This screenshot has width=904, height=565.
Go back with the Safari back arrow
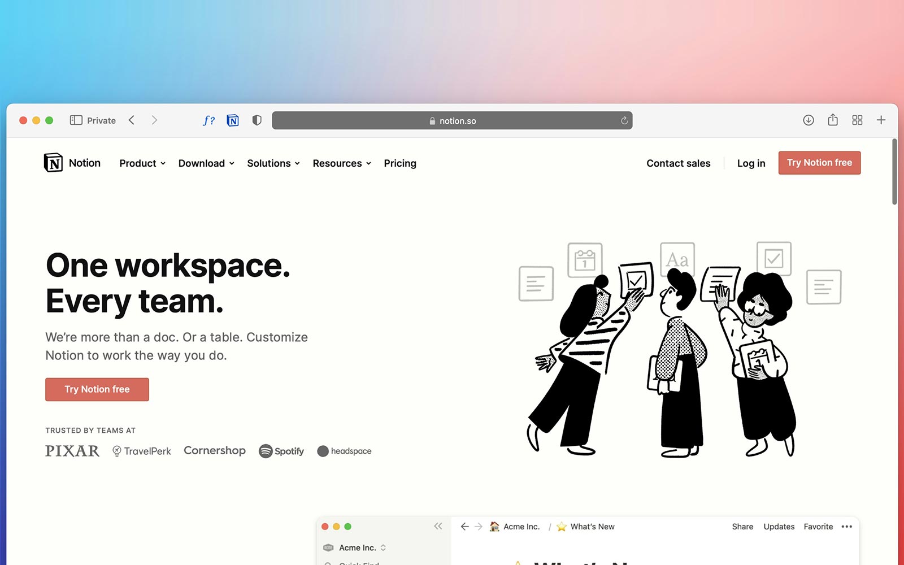[x=132, y=120]
